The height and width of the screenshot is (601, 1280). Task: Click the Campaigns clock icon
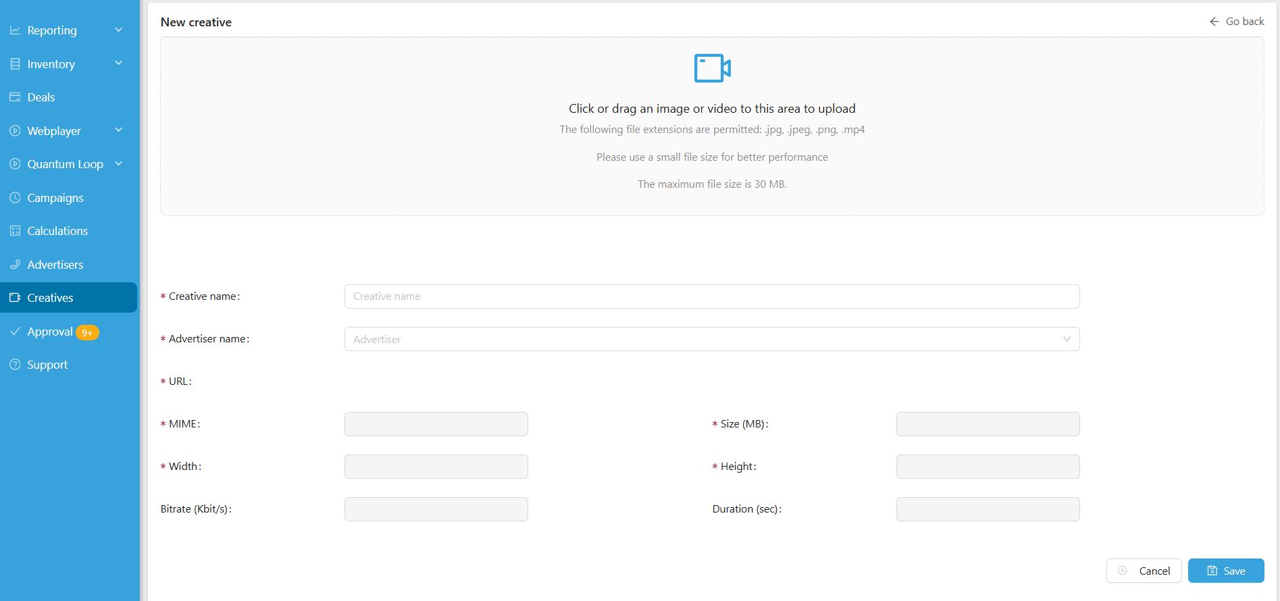click(15, 198)
